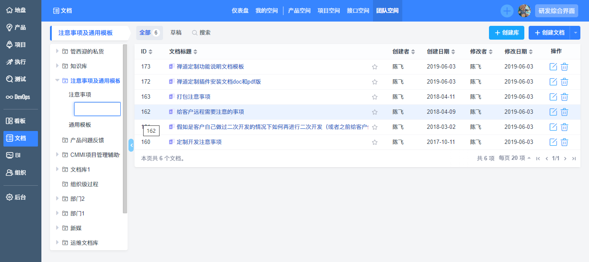Open the 每页 20 项 page size dropdown

click(x=515, y=158)
